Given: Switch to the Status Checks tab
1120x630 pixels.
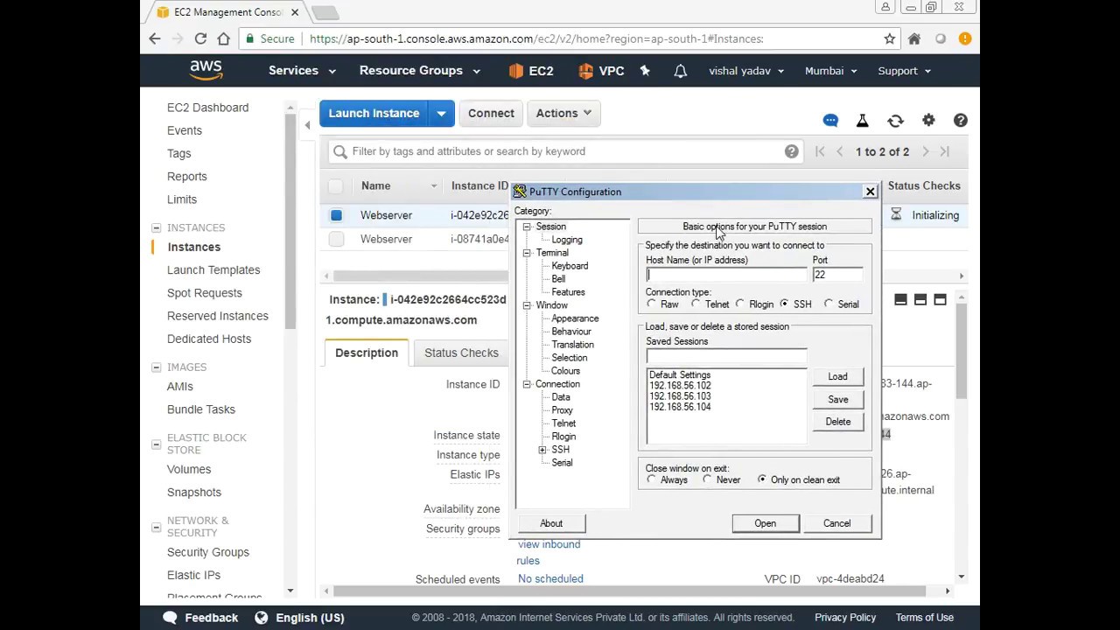Looking at the screenshot, I should 461,353.
